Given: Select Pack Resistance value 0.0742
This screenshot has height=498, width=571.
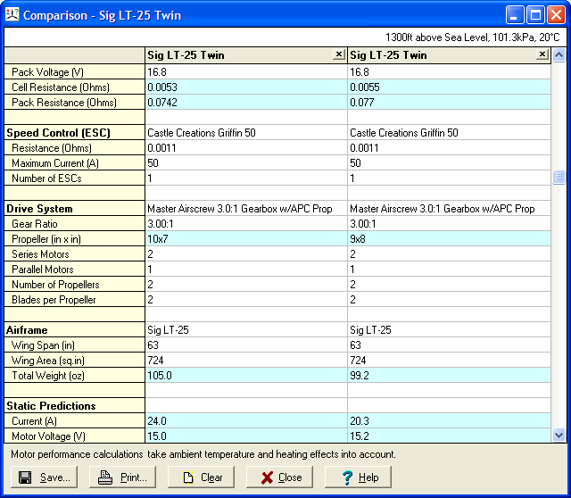Looking at the screenshot, I should click(246, 103).
